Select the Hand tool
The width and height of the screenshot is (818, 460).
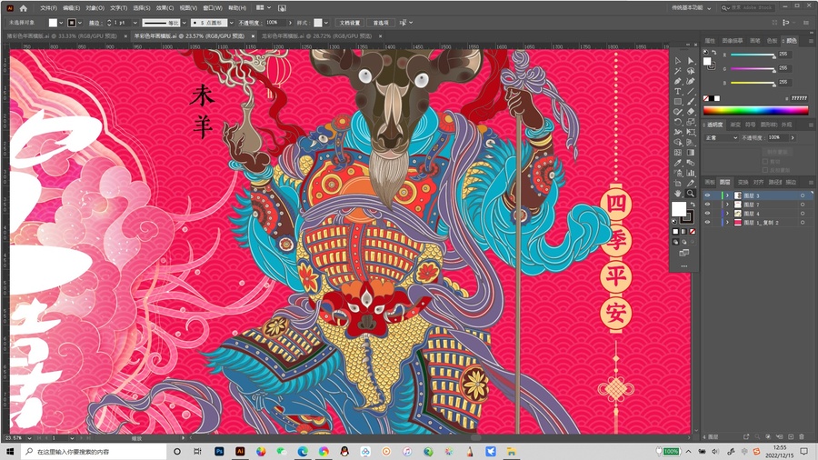(x=678, y=193)
